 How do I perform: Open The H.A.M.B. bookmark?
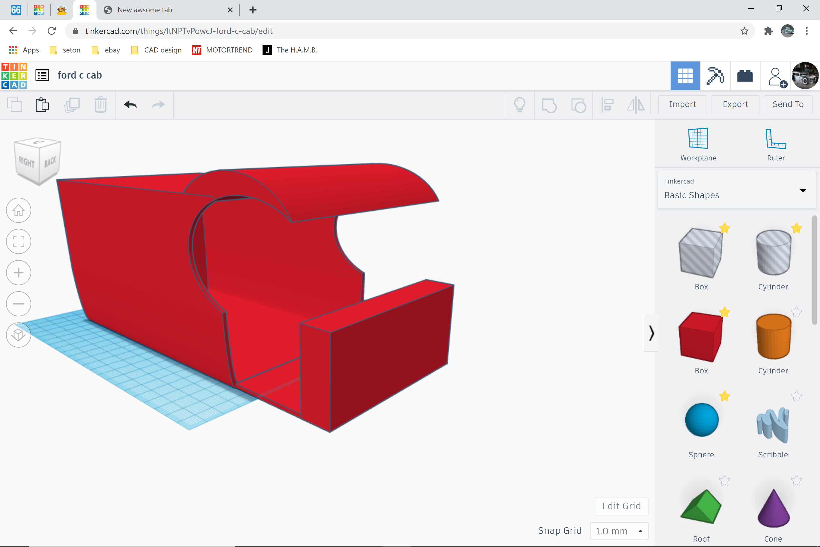290,50
